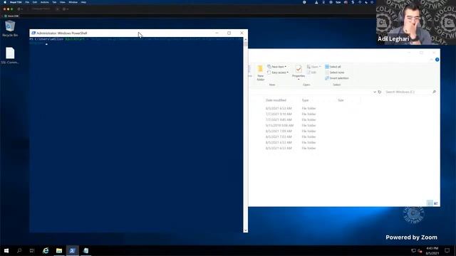Select row dated 8/5/2021 7:03 AM

coord(291,137)
